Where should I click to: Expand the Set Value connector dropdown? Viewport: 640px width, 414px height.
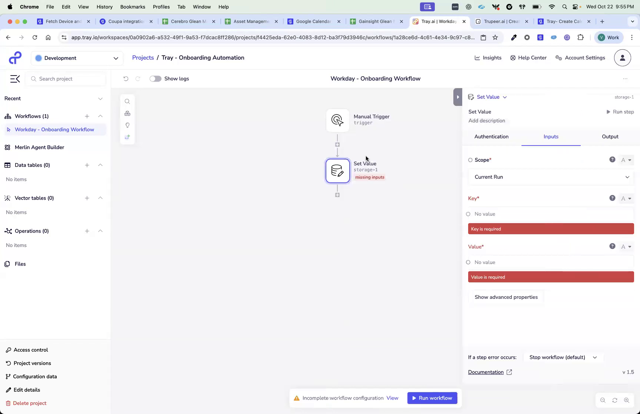pos(504,97)
